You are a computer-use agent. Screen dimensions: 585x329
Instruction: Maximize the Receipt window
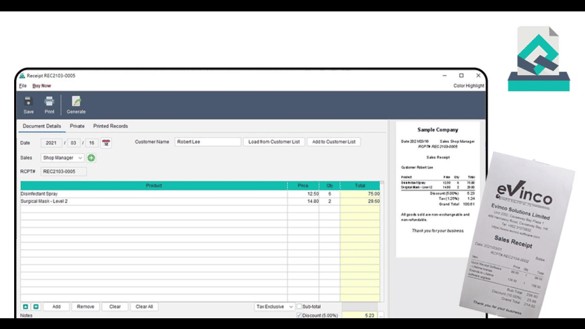pyautogui.click(x=461, y=75)
